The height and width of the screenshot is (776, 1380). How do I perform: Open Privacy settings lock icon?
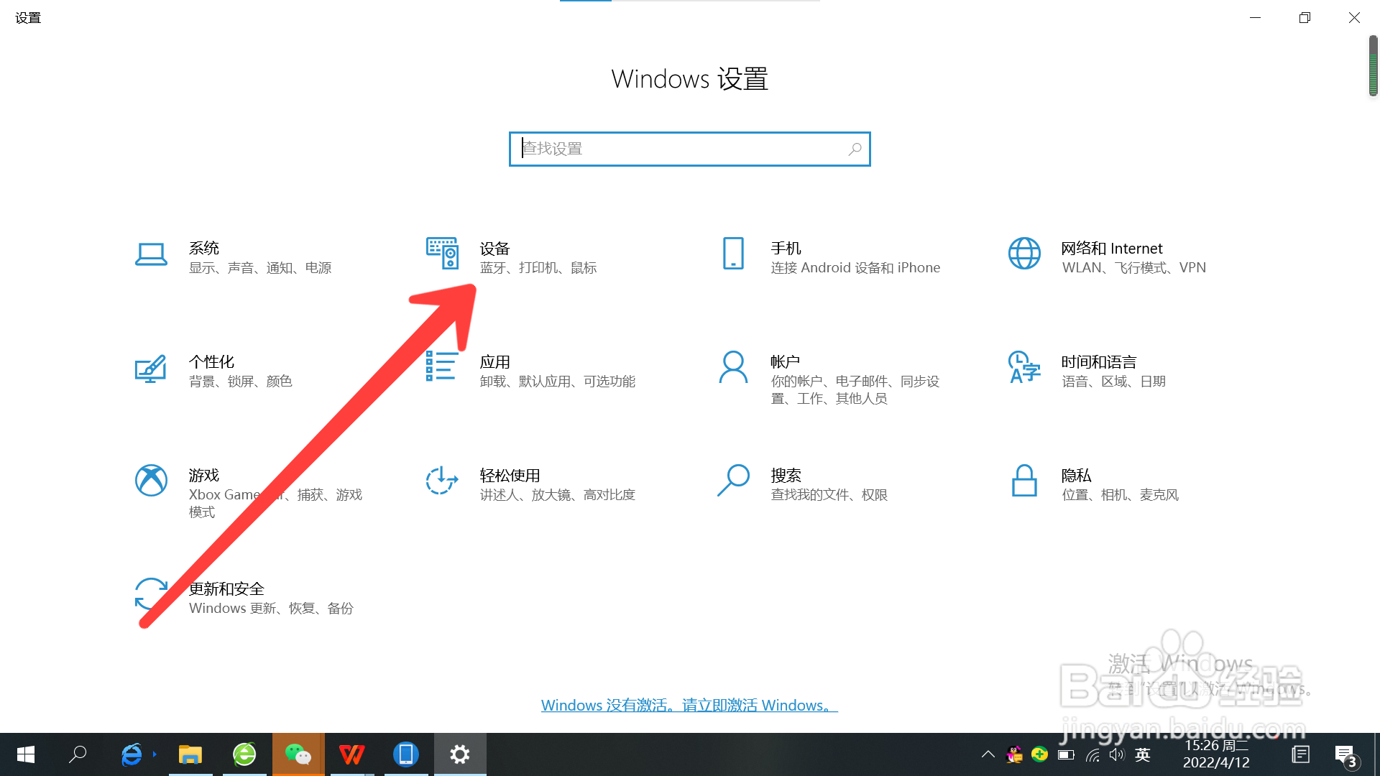(x=1024, y=481)
